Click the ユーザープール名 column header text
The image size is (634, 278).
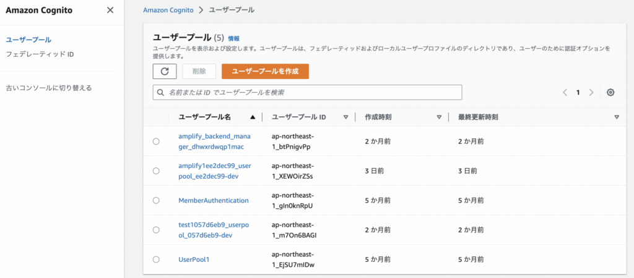(204, 117)
